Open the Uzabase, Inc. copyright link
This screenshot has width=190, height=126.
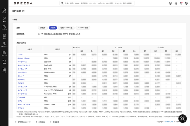tap(169, 122)
